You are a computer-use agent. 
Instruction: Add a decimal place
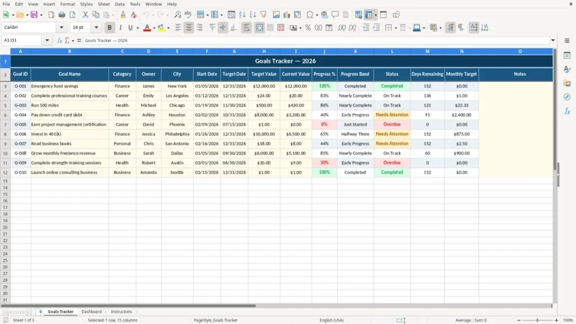pyautogui.click(x=342, y=28)
